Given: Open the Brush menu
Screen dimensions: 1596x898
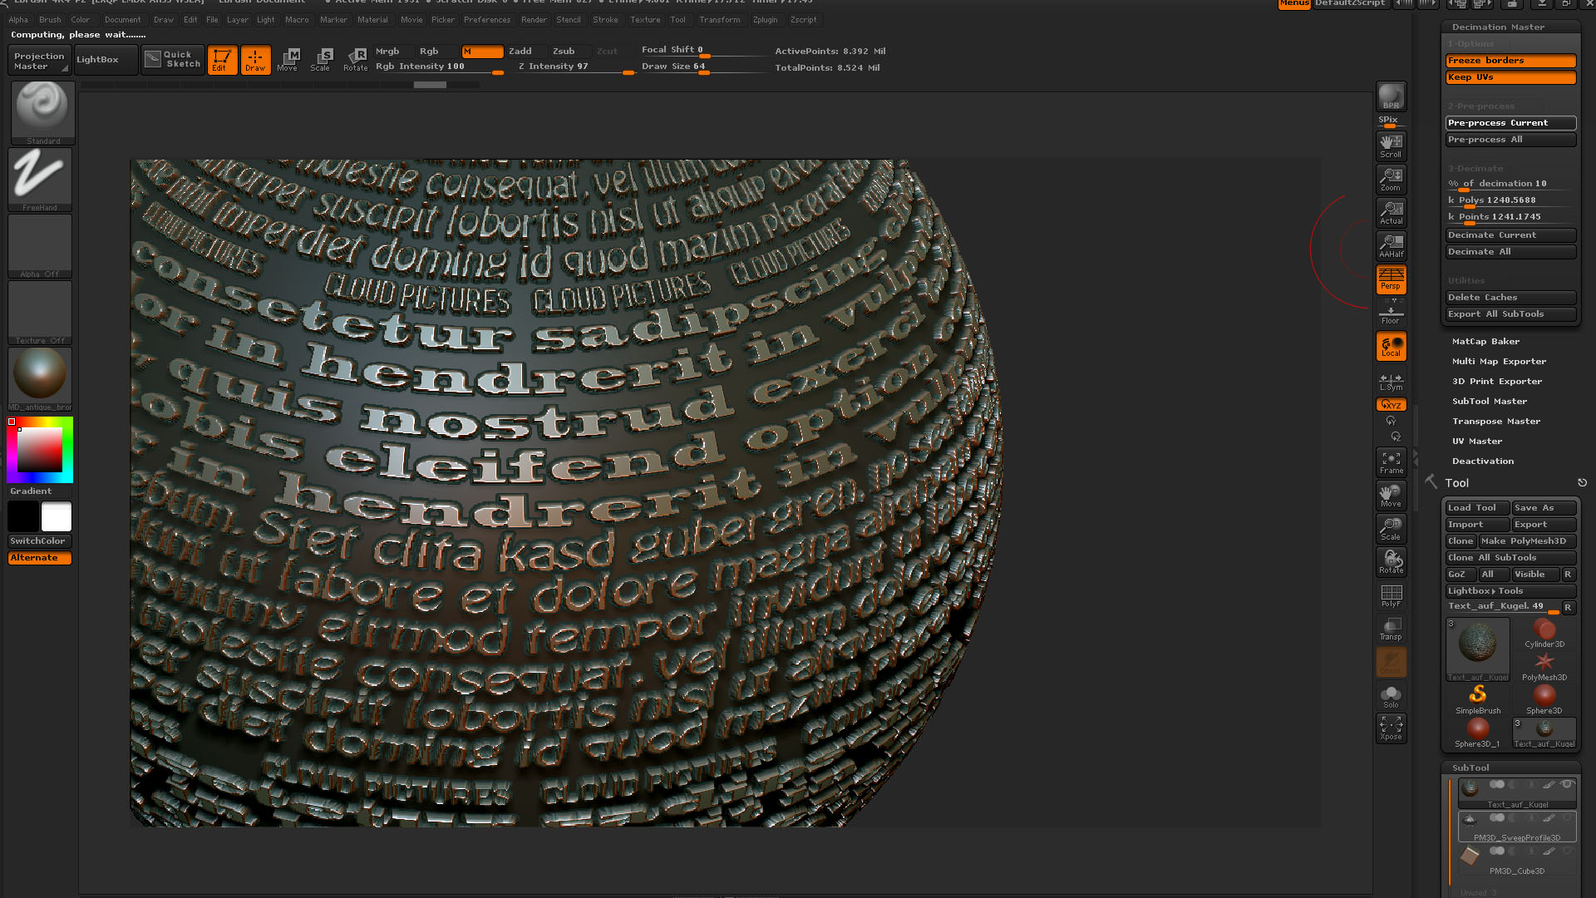Looking at the screenshot, I should click(x=50, y=20).
